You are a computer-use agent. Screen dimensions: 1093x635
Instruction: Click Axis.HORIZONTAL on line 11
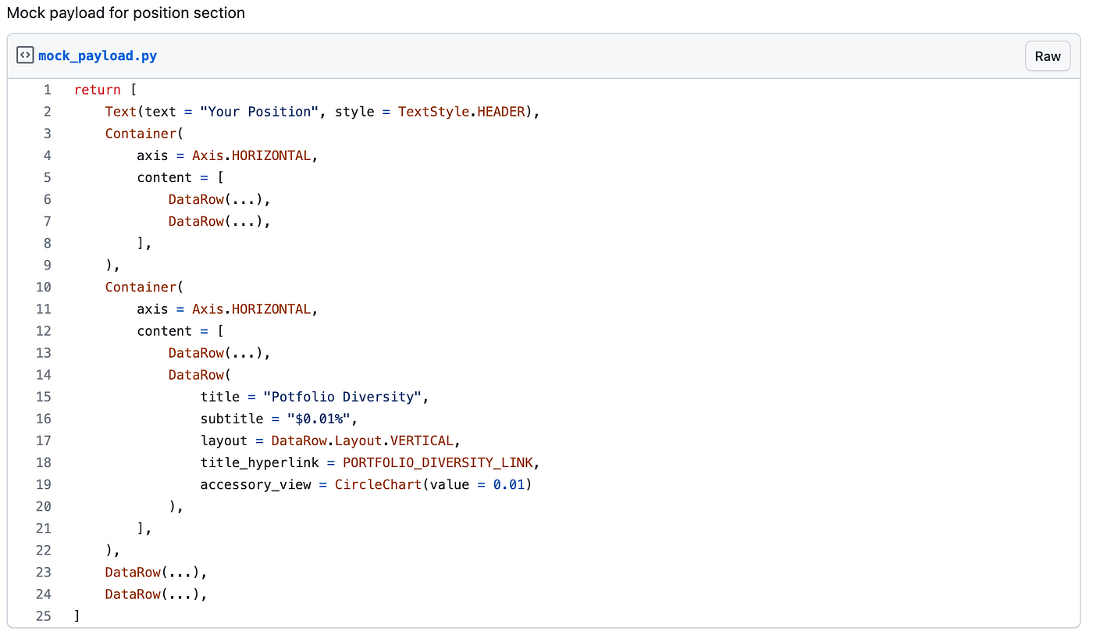(251, 309)
